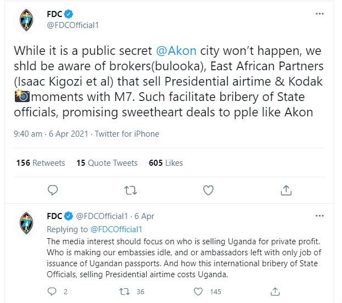Retweet the main FDC tweet
The image size is (342, 303).
tap(130, 190)
